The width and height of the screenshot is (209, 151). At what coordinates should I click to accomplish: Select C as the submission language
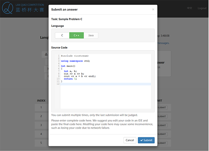click(62, 35)
